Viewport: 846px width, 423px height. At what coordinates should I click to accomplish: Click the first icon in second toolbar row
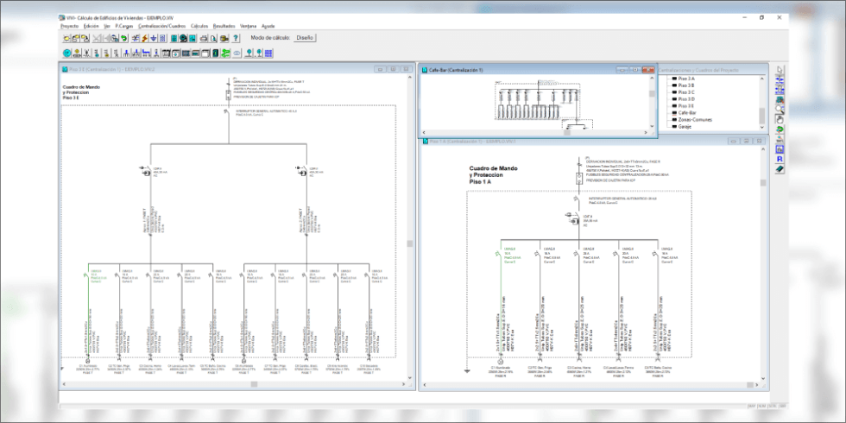click(65, 53)
